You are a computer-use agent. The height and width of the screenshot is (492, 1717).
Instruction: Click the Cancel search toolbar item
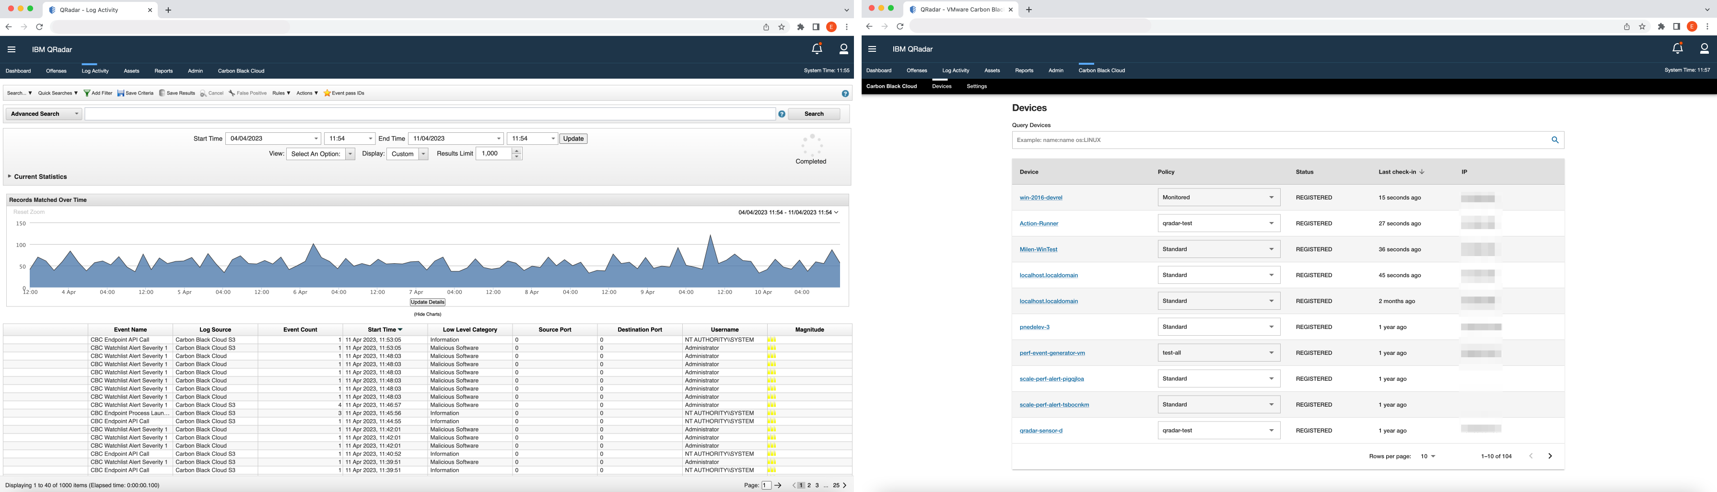[211, 94]
